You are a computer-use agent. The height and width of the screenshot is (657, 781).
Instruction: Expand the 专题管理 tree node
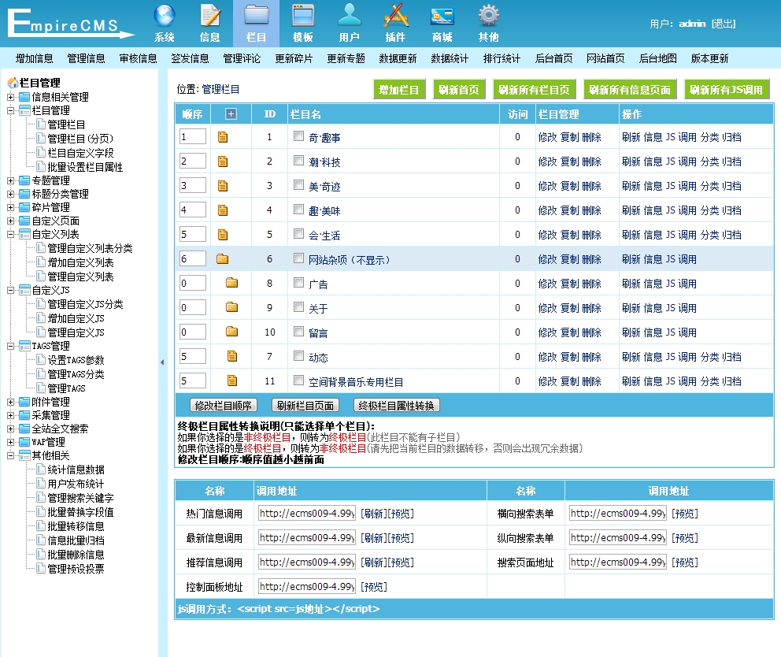10,180
